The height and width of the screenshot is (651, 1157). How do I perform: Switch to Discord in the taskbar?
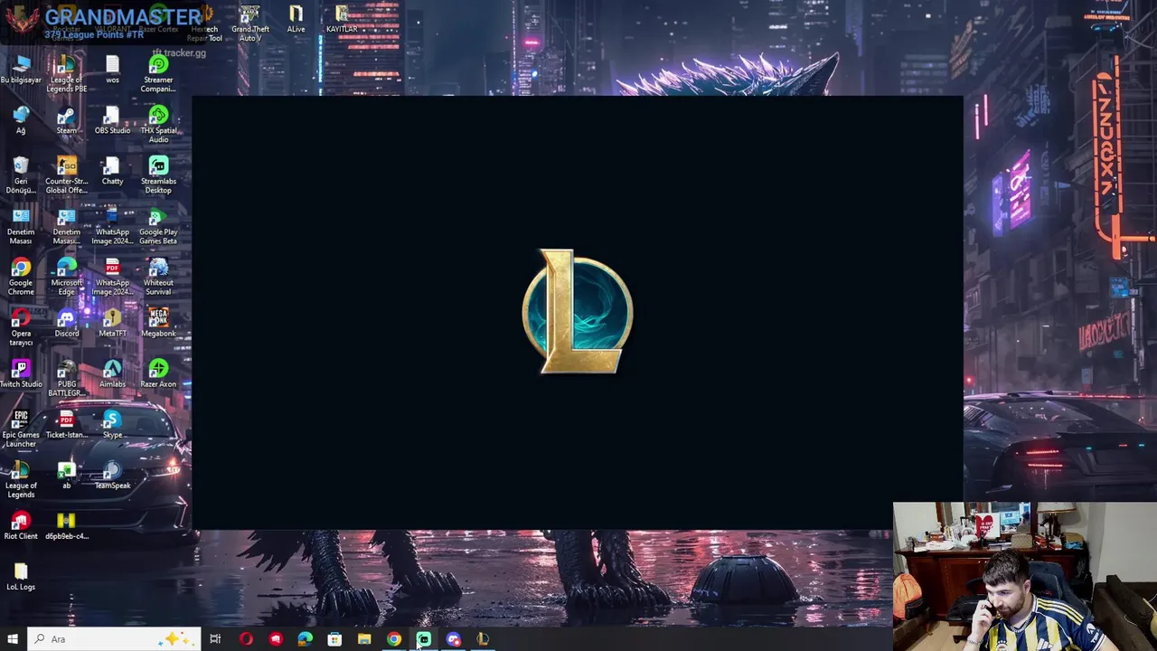click(x=454, y=639)
